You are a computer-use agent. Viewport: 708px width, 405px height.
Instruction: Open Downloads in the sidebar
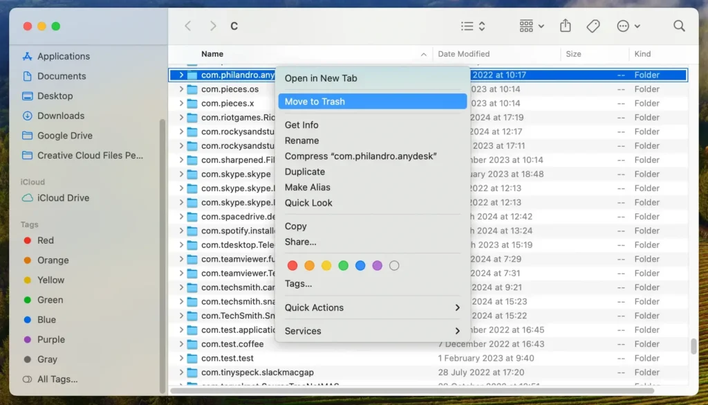(x=60, y=116)
